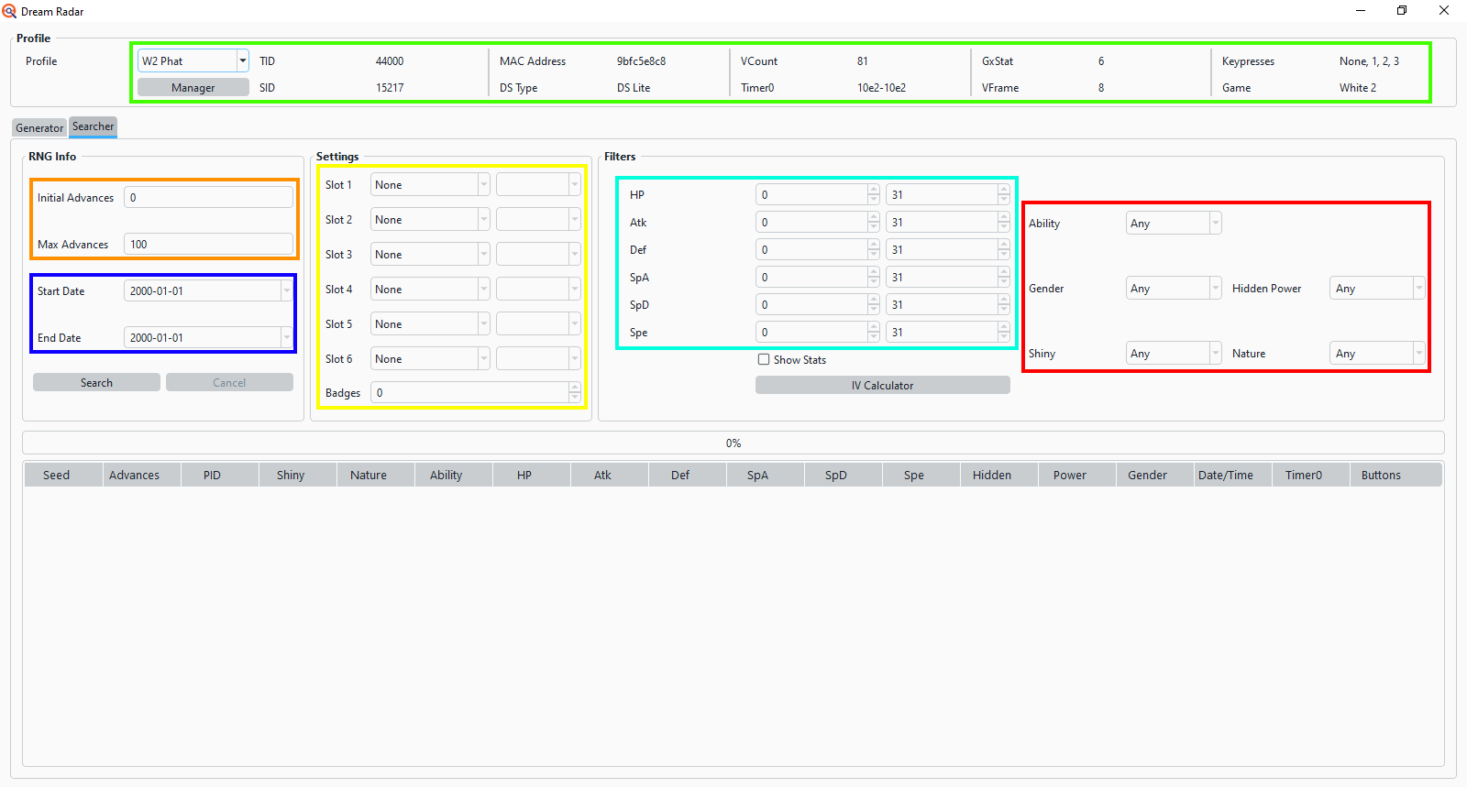Click the Nature column header

pos(375,476)
